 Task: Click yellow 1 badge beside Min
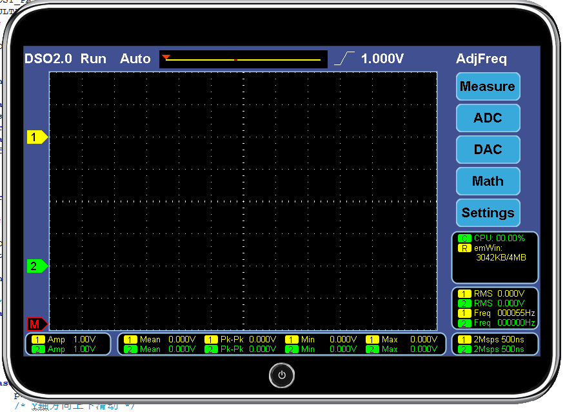coord(292,340)
